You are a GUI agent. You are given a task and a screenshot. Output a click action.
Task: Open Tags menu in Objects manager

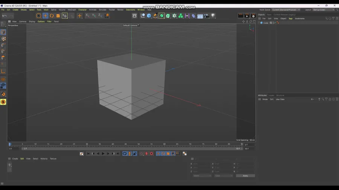click(290, 18)
